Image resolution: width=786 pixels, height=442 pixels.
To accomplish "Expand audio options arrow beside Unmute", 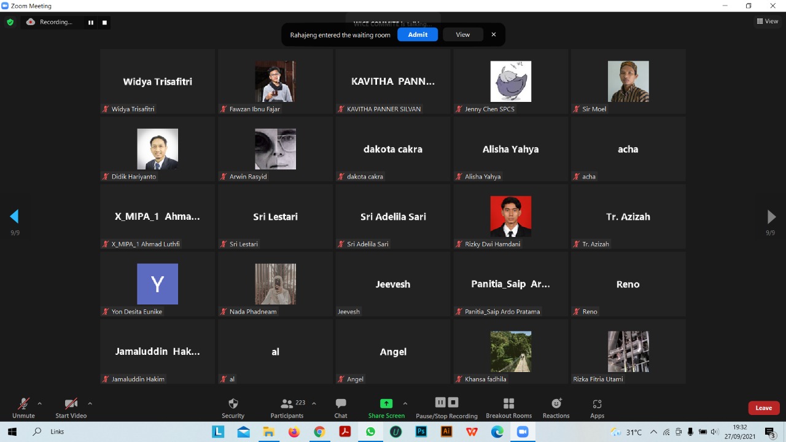I will (x=40, y=403).
